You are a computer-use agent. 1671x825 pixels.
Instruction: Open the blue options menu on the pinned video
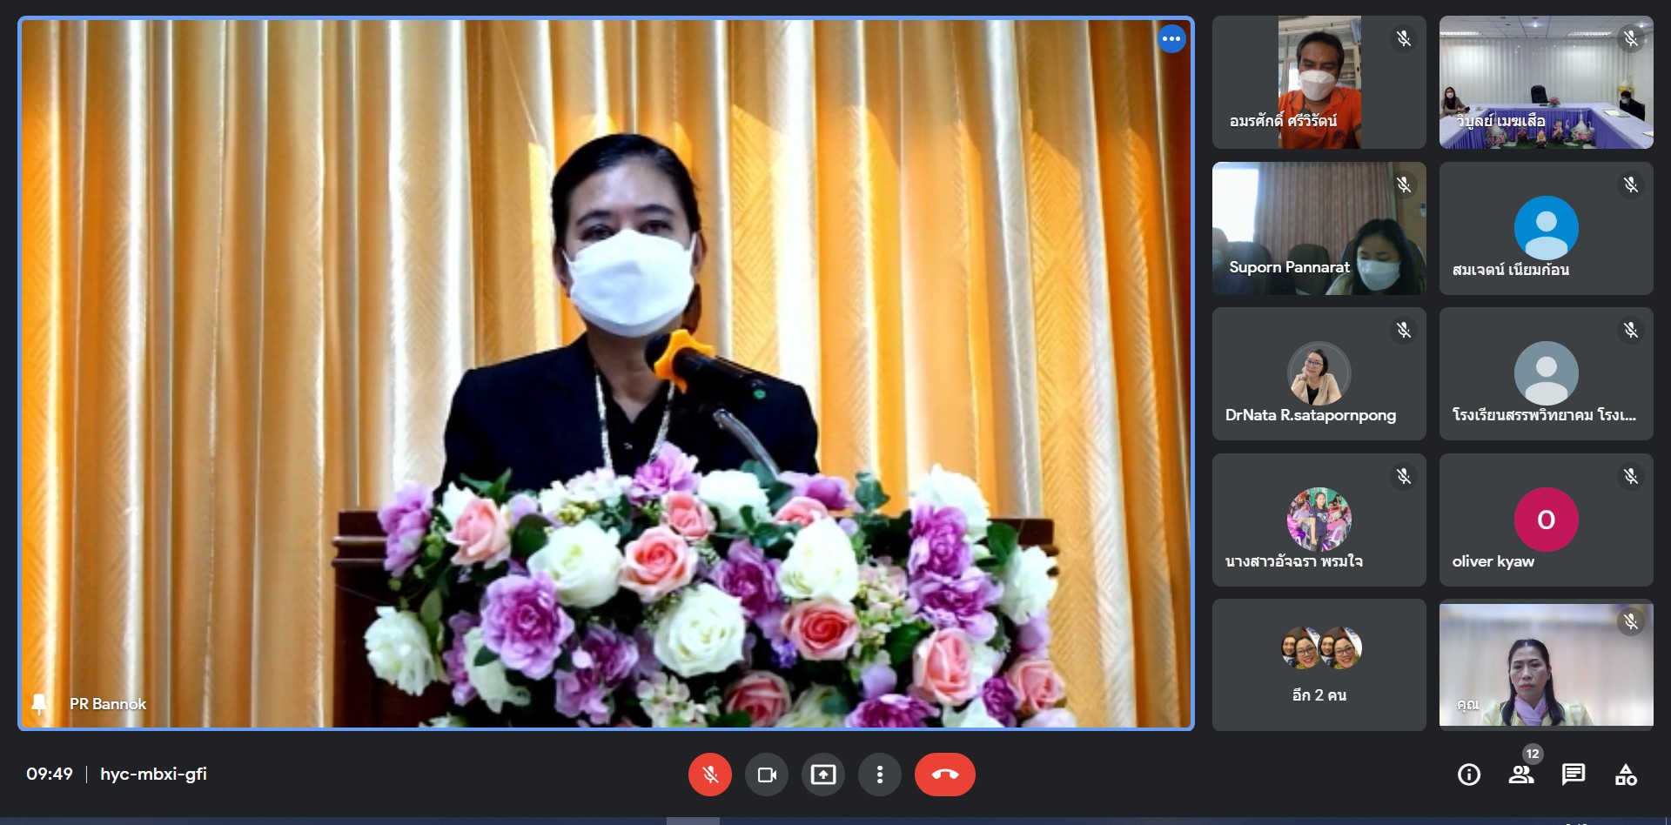tap(1171, 39)
